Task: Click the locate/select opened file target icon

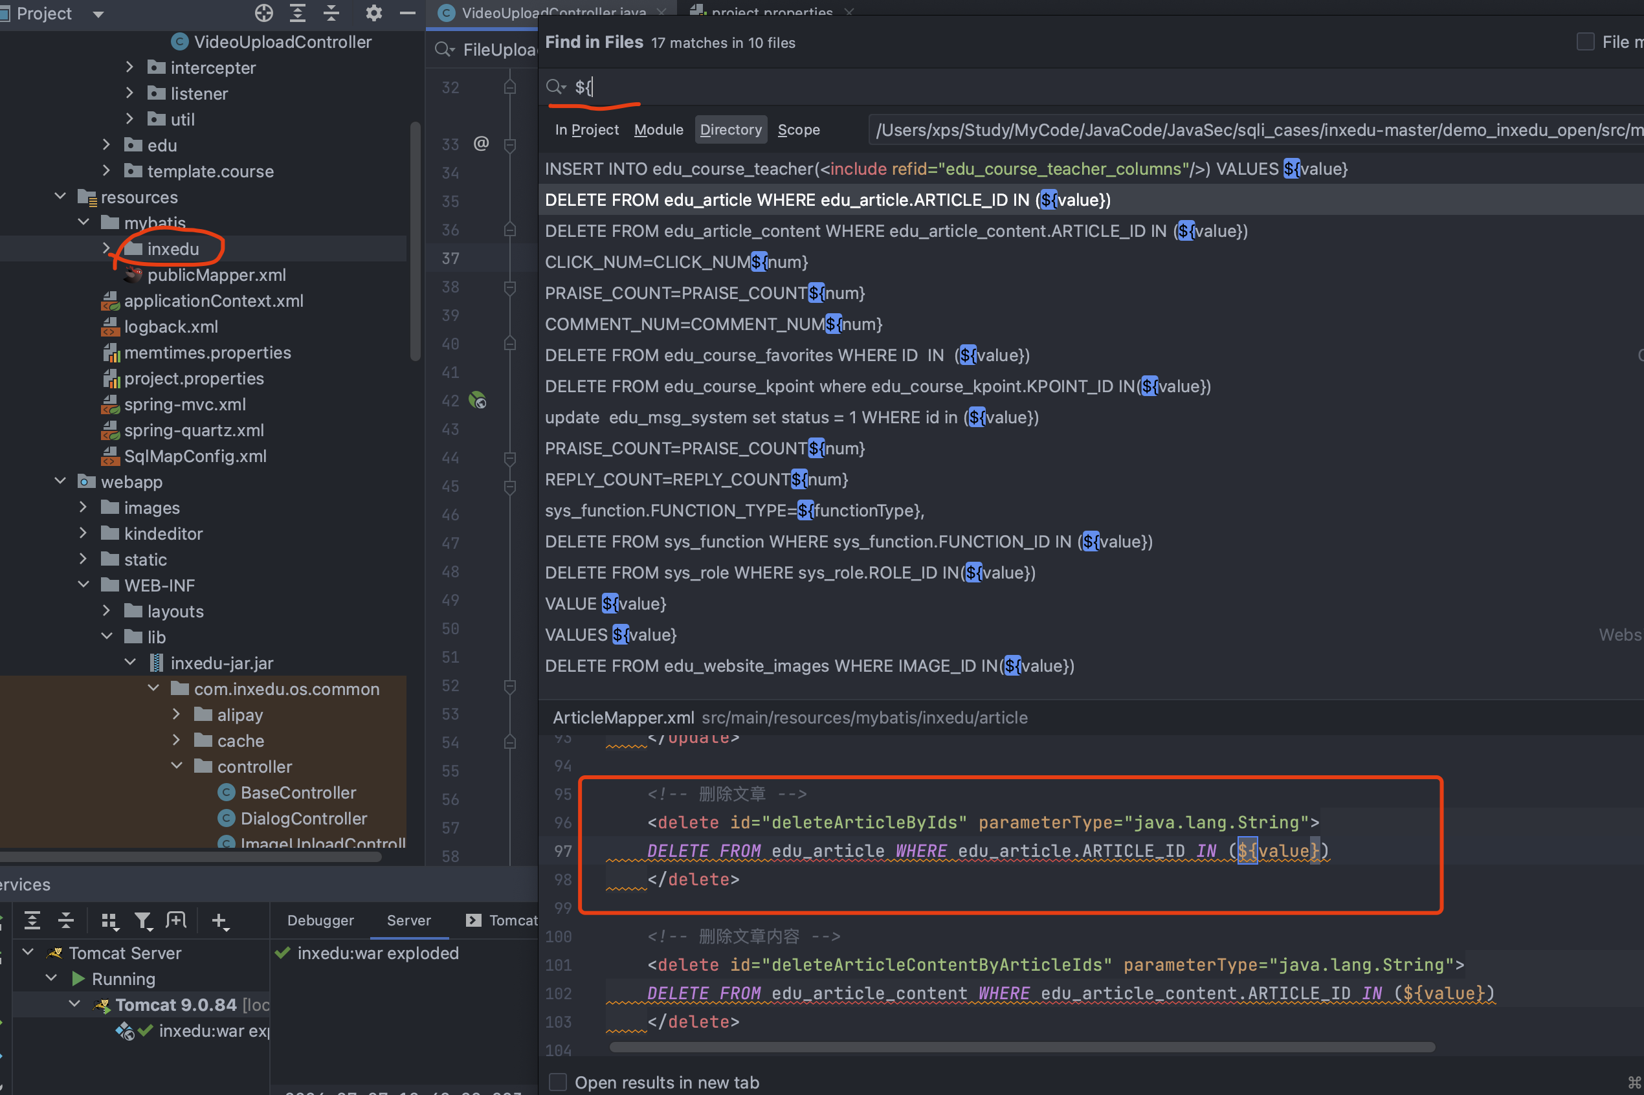Action: click(x=263, y=12)
